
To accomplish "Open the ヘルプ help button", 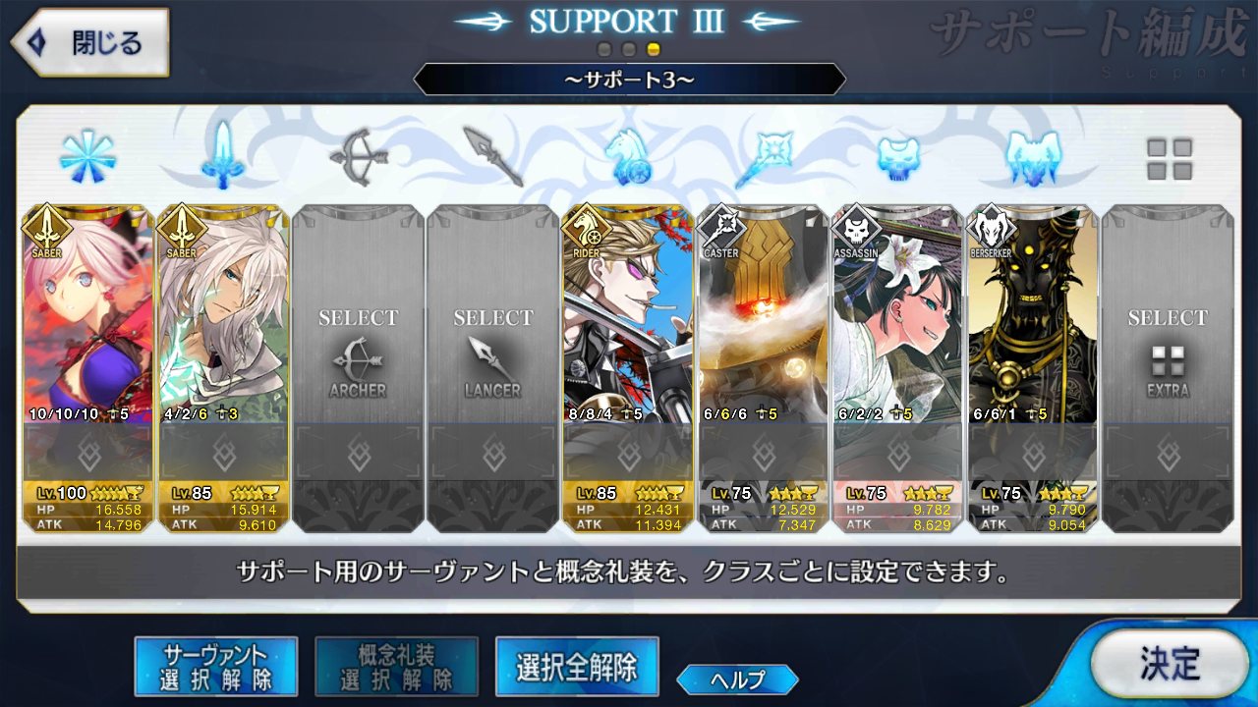I will pyautogui.click(x=737, y=679).
